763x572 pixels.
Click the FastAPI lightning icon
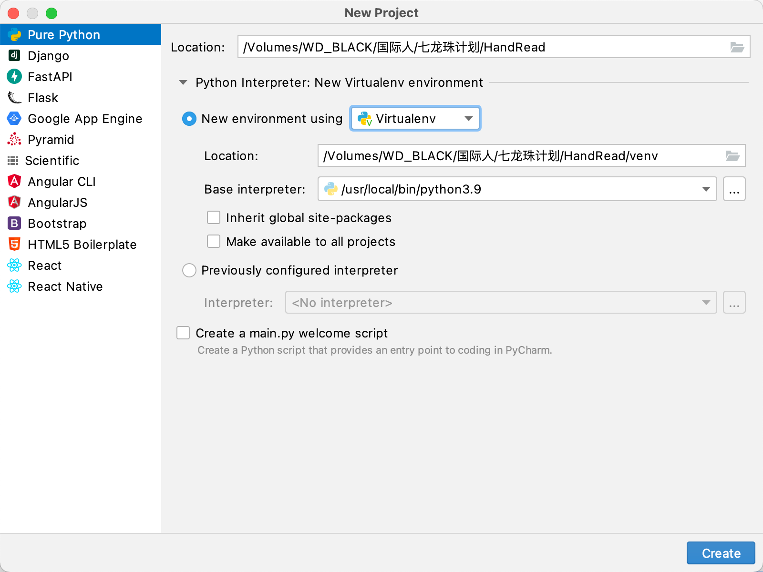tap(14, 76)
